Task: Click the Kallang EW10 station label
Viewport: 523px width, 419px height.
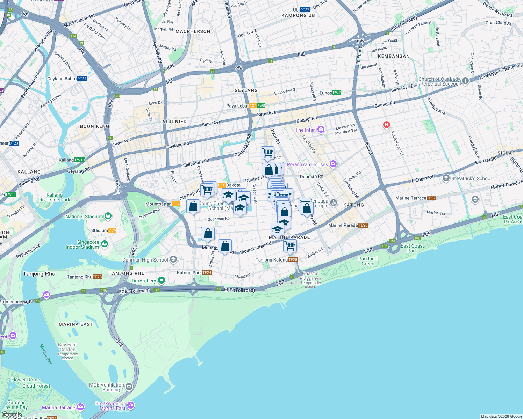Action: click(x=72, y=160)
